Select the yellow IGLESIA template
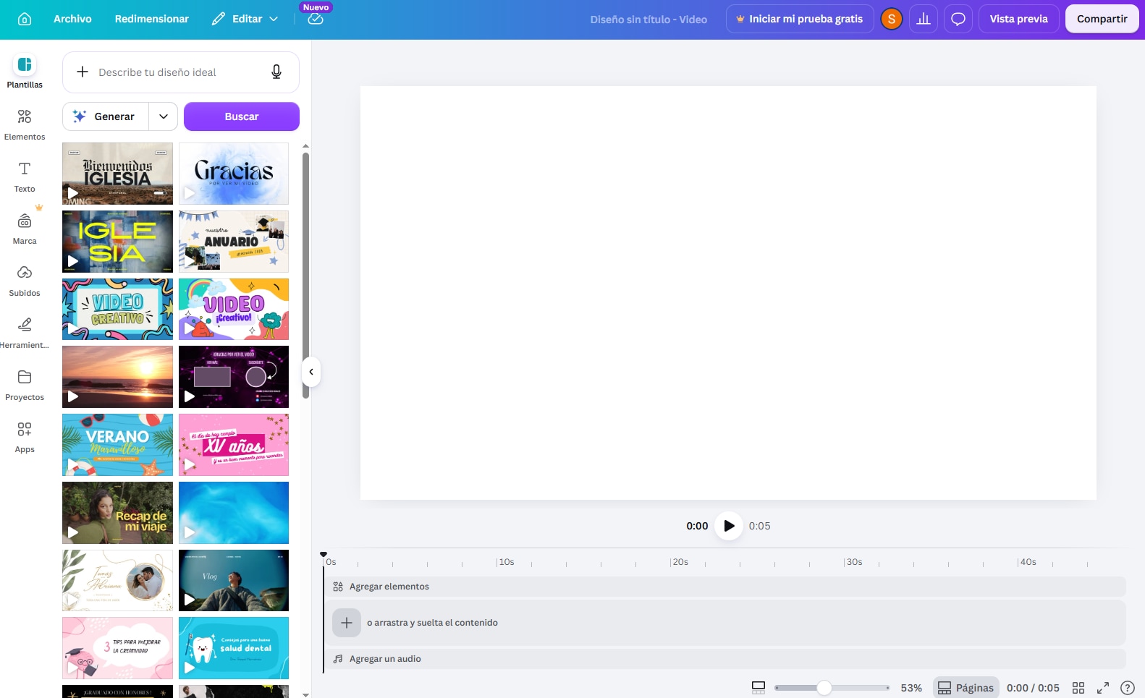The image size is (1145, 698). [x=117, y=242]
